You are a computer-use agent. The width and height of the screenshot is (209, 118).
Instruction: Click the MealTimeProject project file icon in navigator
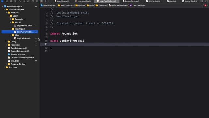(x=5, y=6)
